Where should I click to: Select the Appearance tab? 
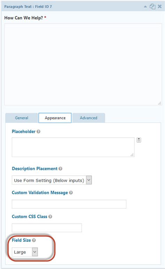(x=55, y=118)
